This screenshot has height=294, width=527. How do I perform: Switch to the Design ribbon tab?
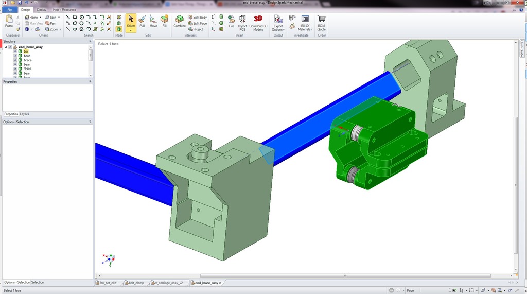26,10
